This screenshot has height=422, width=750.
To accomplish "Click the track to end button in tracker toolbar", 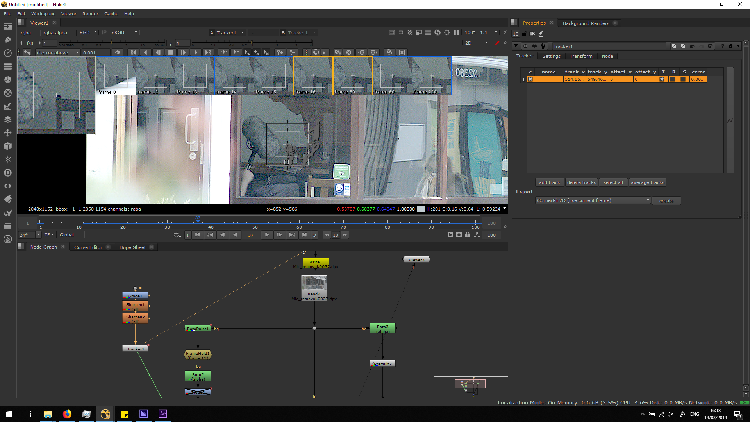I will (208, 52).
